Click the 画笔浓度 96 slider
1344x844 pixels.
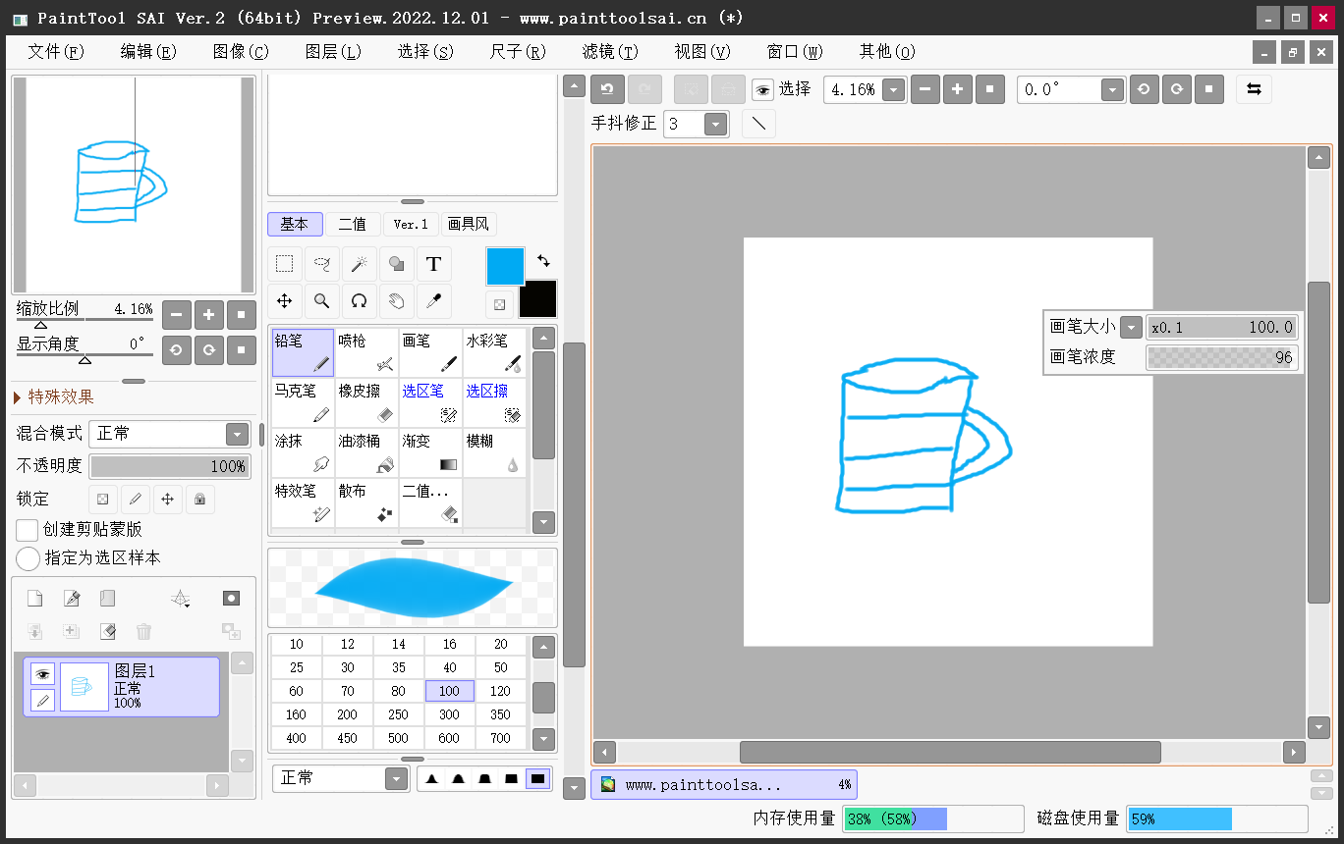pos(1222,358)
